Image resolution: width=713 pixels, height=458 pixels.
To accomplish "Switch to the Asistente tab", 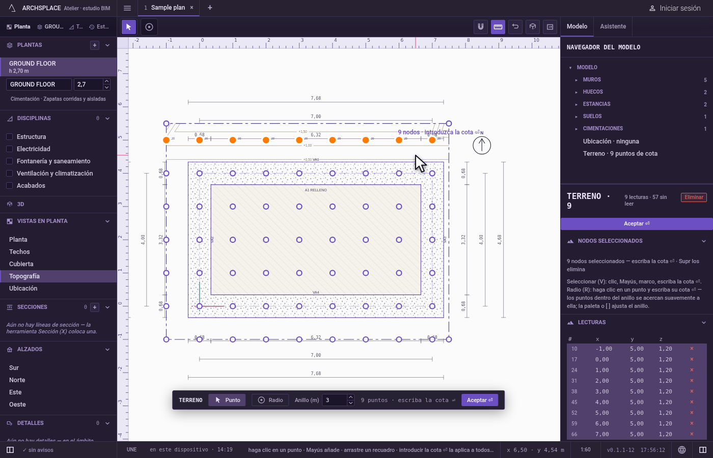I will click(x=613, y=26).
